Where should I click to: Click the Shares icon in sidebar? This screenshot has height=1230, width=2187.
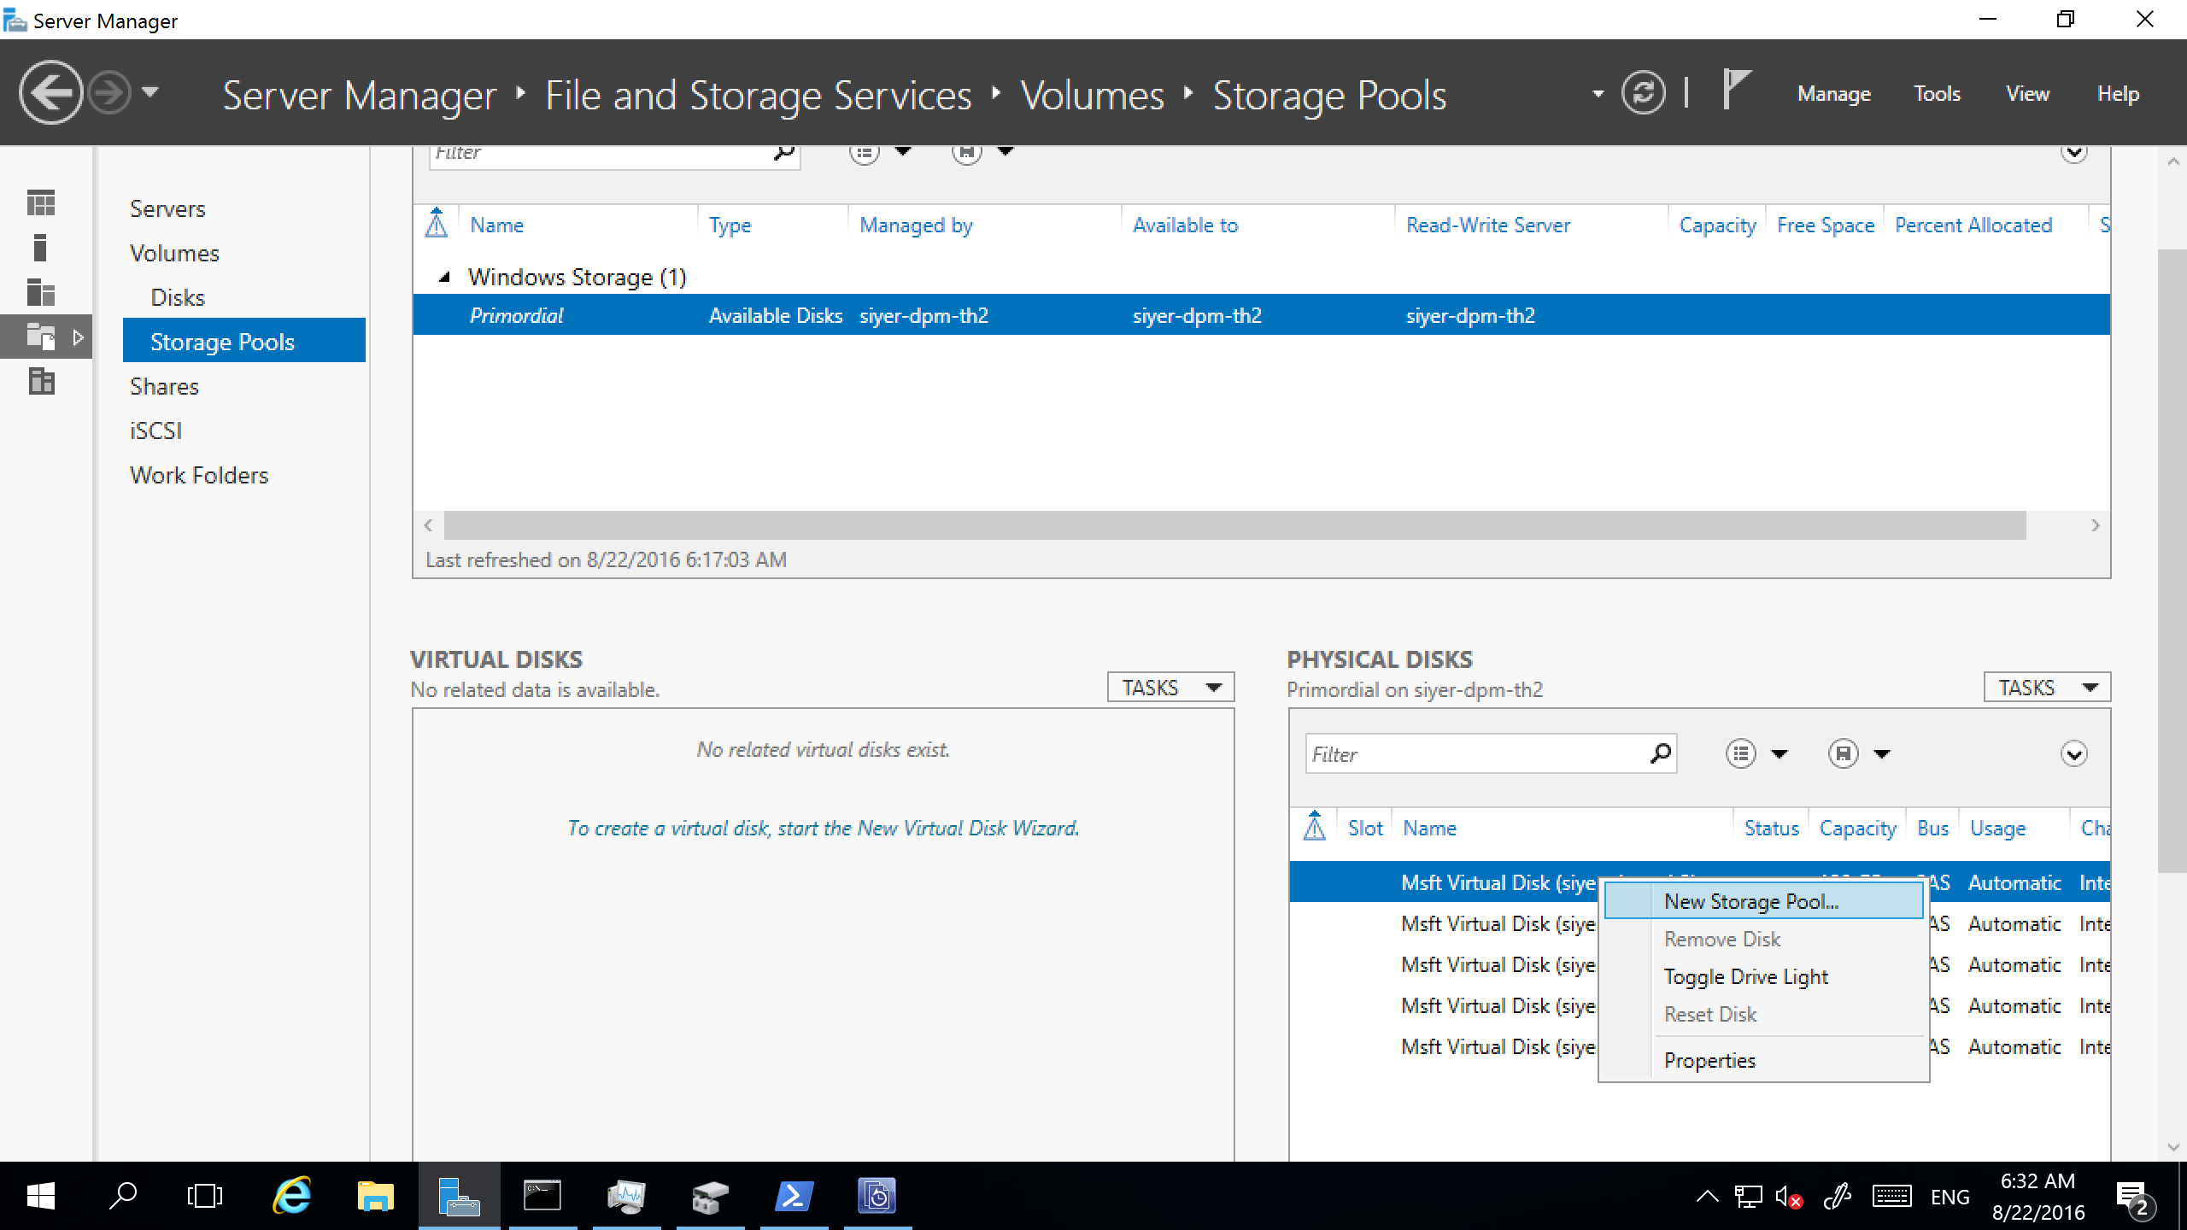coord(164,386)
